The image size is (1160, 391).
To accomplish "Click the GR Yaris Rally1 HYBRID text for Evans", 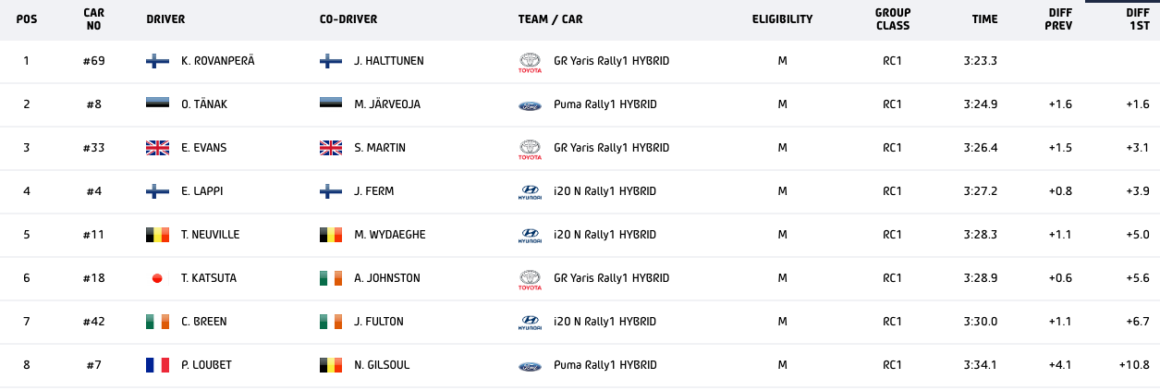I will click(611, 148).
